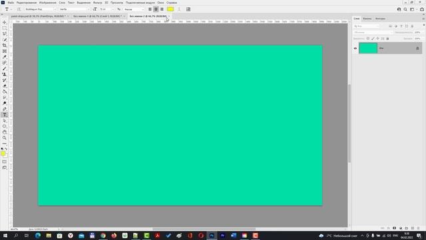This screenshot has width=426, height=240.
Task: Select the Lasso tool
Action: (5, 34)
